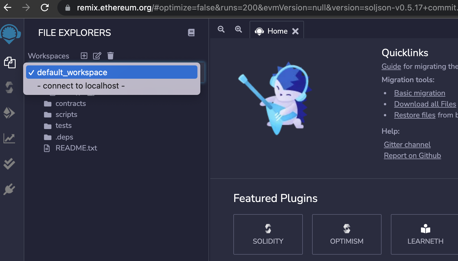The height and width of the screenshot is (261, 458).
Task: Open the Solidity unit testing icon
Action: pos(9,164)
